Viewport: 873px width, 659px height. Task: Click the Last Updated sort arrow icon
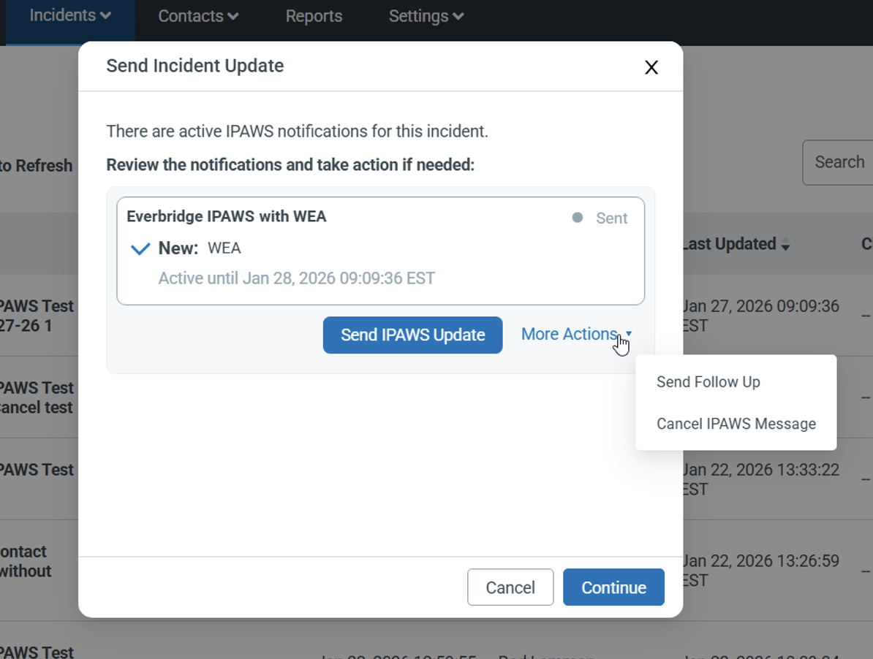pos(785,246)
